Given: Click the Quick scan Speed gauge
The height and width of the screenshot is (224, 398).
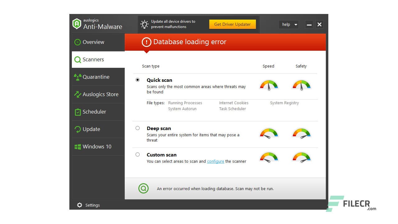Looking at the screenshot, I should pos(269,85).
